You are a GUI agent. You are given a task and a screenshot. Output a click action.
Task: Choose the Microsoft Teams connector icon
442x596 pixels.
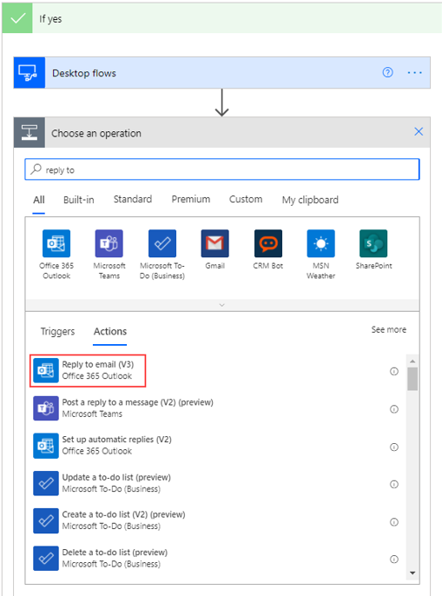109,243
